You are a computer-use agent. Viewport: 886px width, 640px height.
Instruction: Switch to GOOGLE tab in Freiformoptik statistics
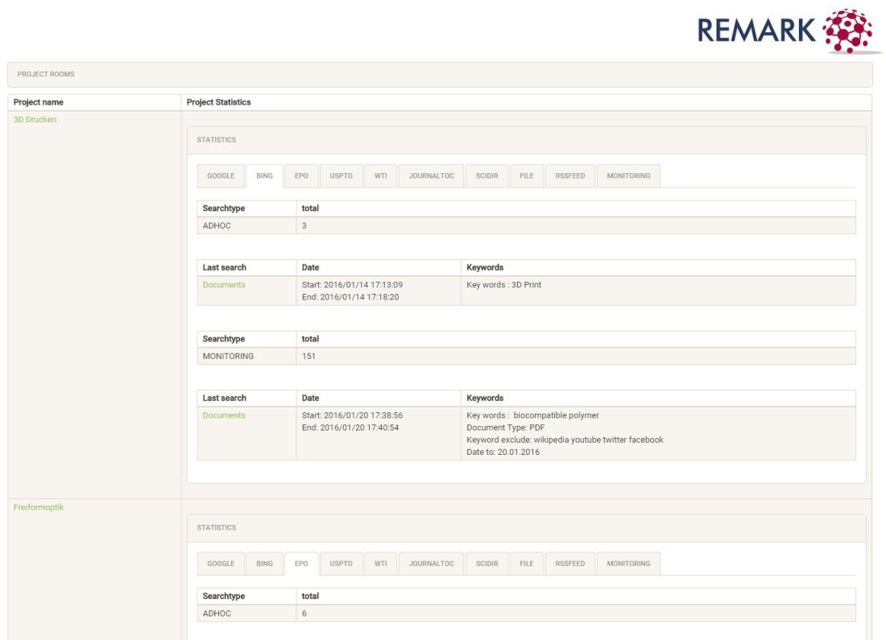pyautogui.click(x=221, y=564)
